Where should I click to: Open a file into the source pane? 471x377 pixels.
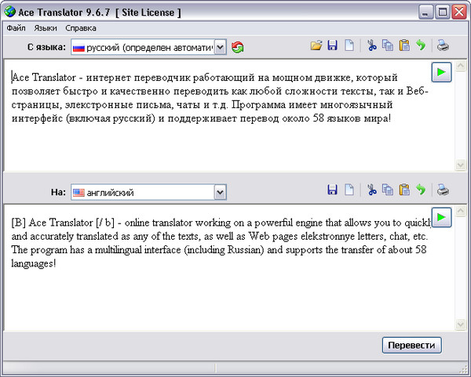click(x=316, y=45)
